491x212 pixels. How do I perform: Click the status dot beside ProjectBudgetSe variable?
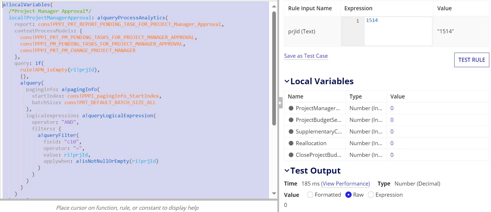pos(291,120)
